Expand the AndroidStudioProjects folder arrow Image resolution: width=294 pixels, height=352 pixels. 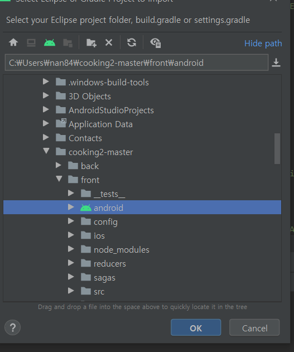(46, 109)
